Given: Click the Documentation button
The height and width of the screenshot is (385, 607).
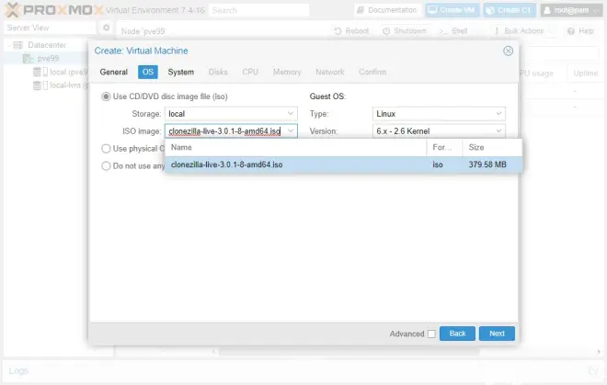Looking at the screenshot, I should coord(387,10).
